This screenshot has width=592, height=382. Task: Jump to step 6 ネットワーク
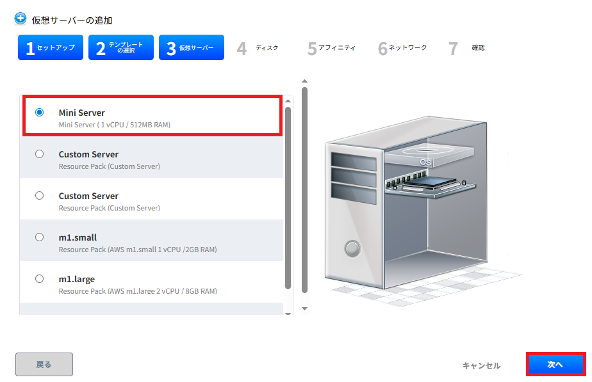[402, 48]
